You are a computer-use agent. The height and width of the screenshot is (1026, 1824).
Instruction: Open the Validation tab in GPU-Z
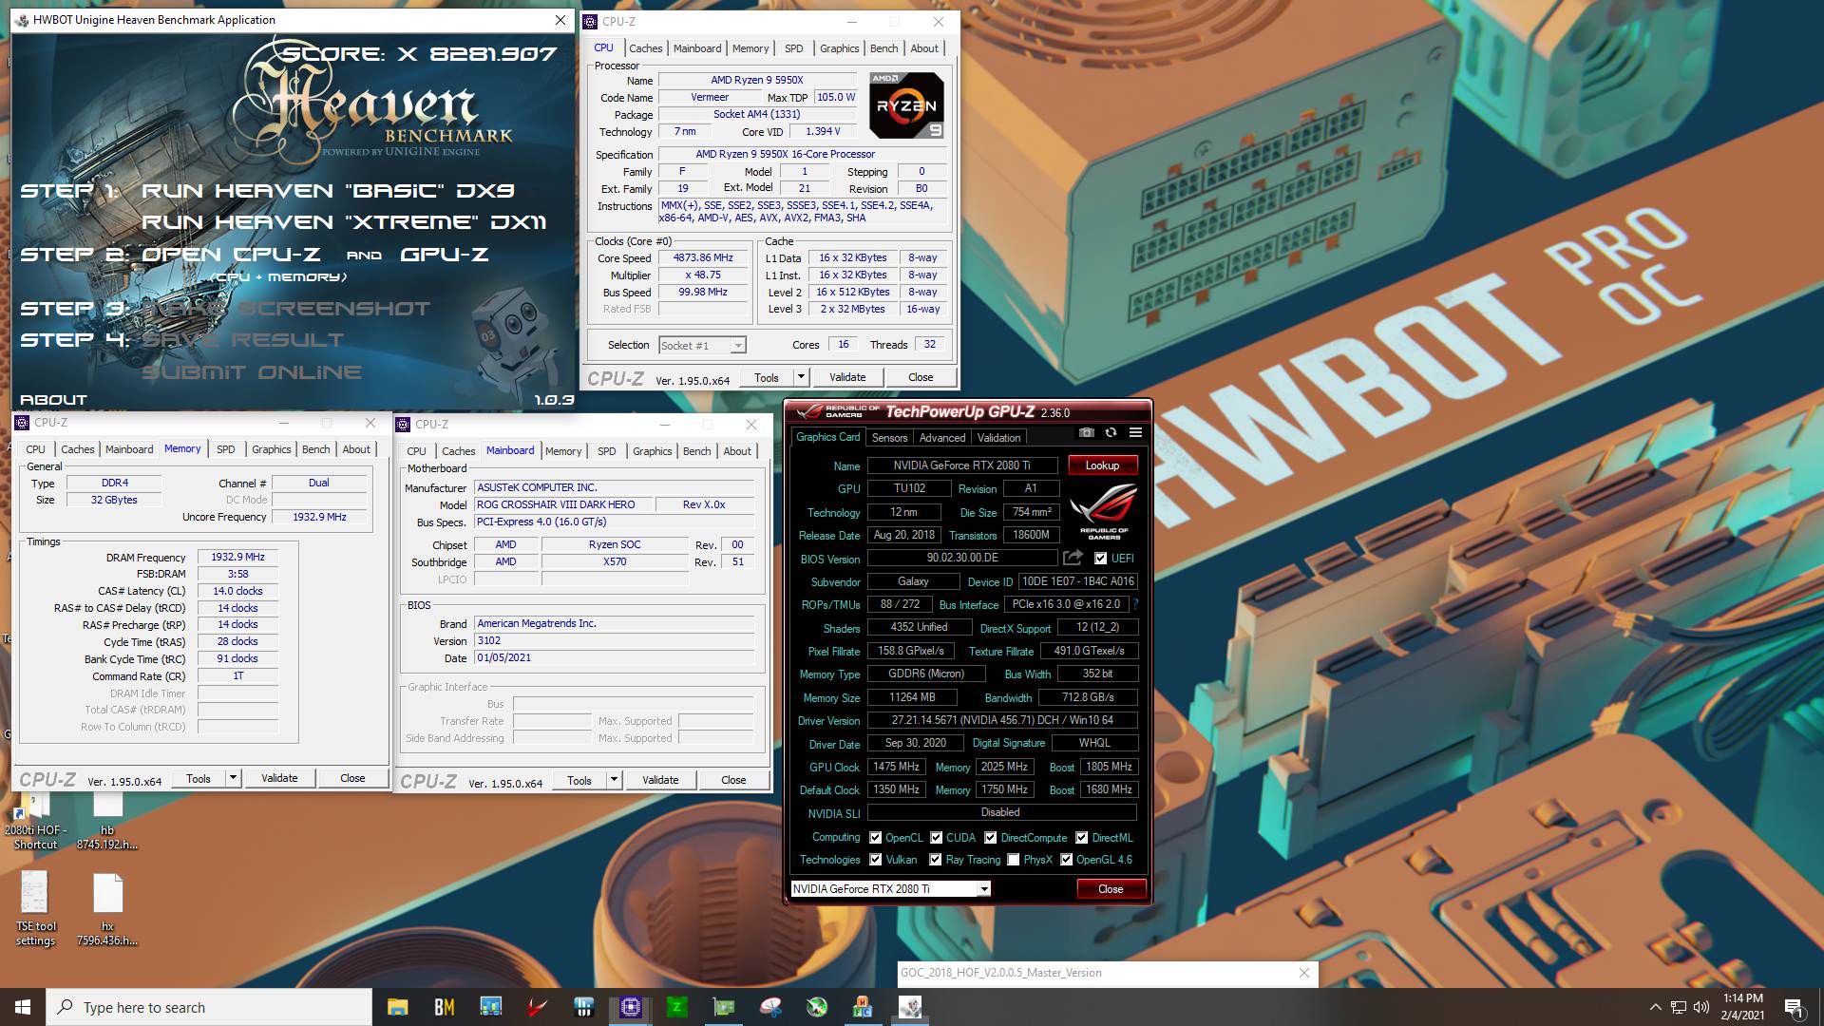[998, 438]
